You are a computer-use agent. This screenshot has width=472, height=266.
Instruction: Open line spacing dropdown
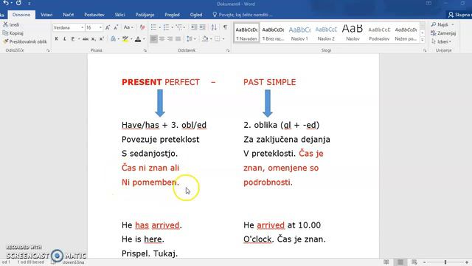point(190,39)
